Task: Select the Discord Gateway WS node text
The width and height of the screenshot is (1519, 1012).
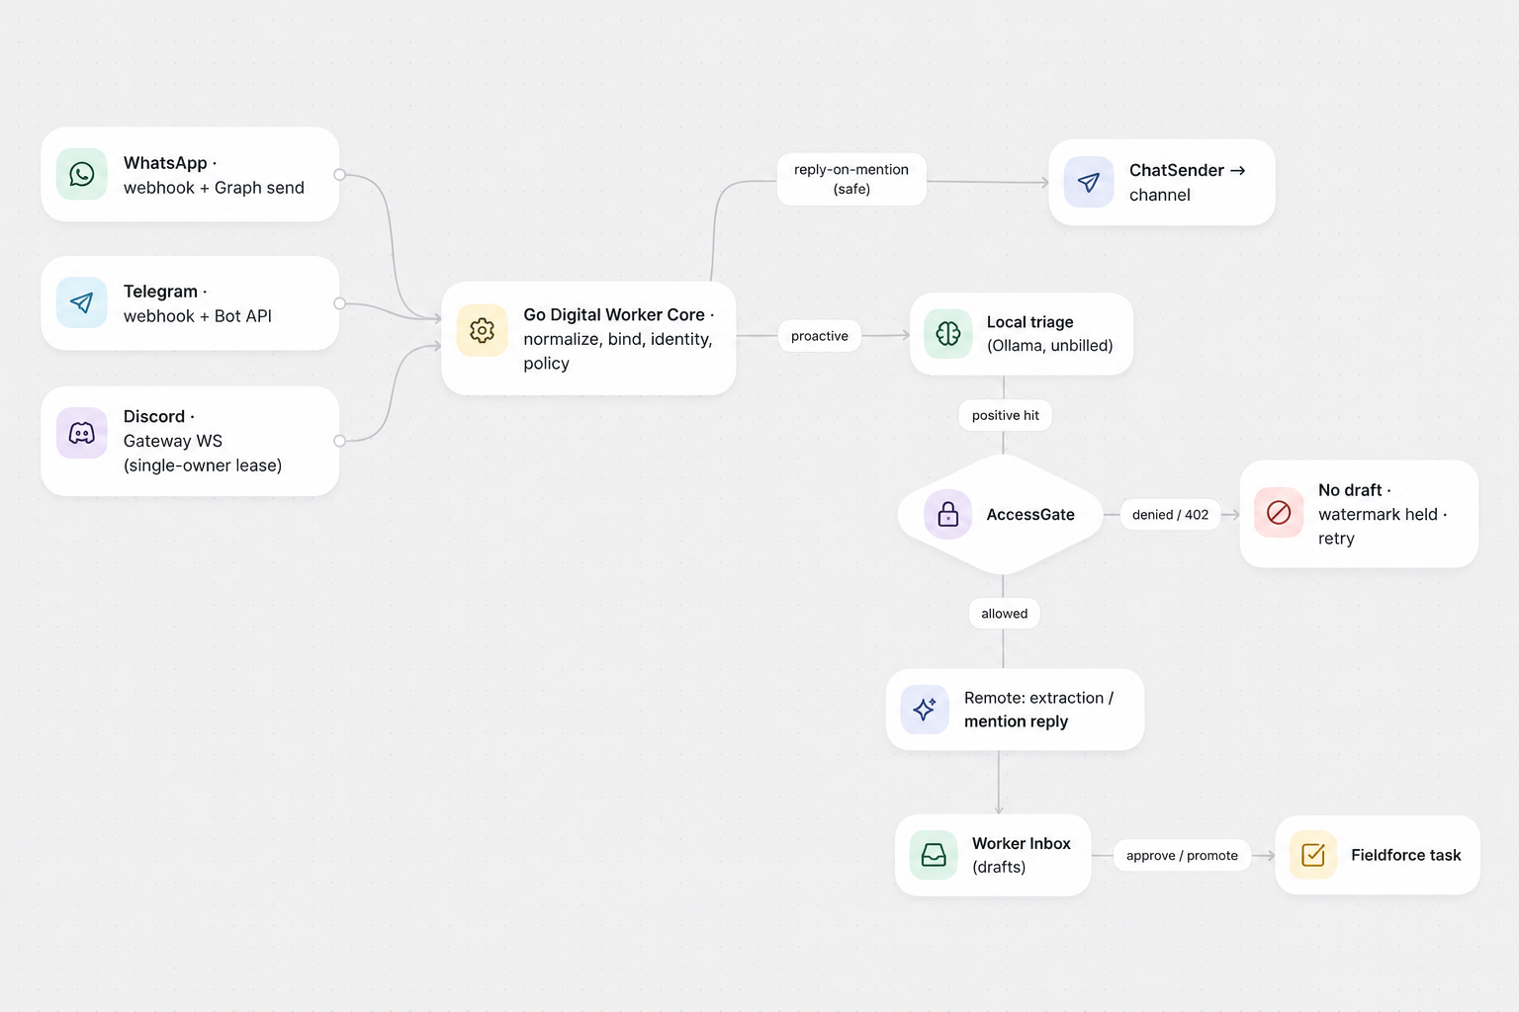Action: click(203, 441)
